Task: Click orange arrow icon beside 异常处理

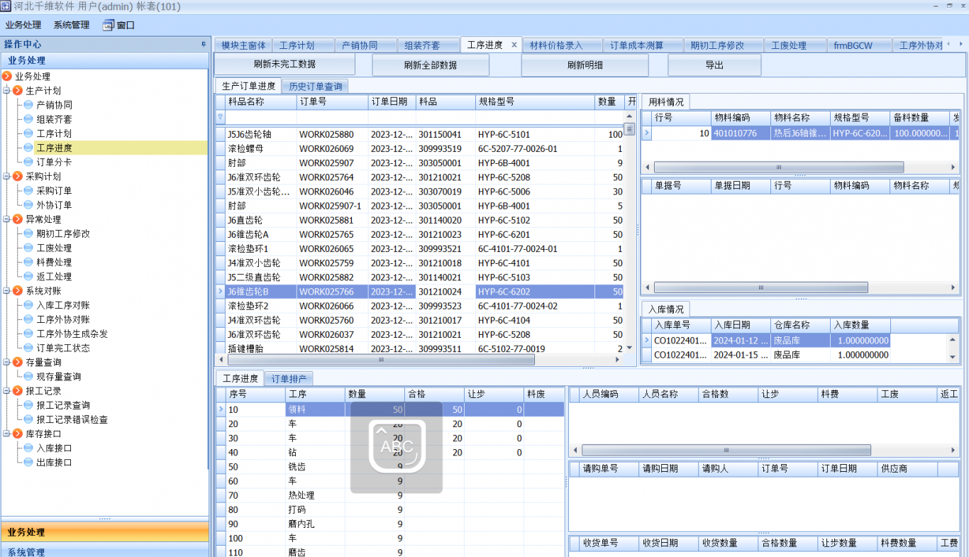Action: click(x=18, y=219)
